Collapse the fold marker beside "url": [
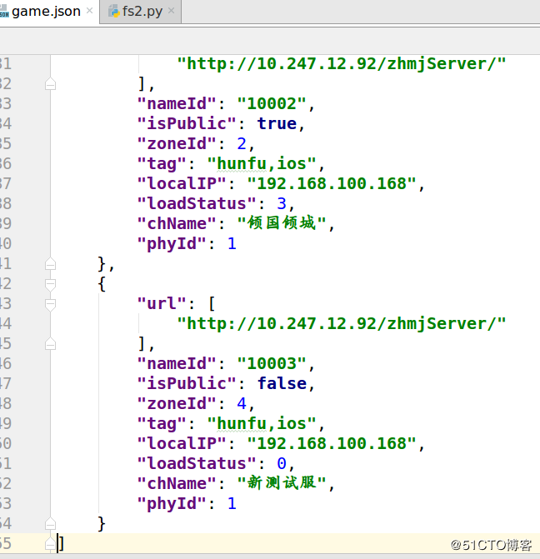The width and height of the screenshot is (540, 559). coord(50,304)
